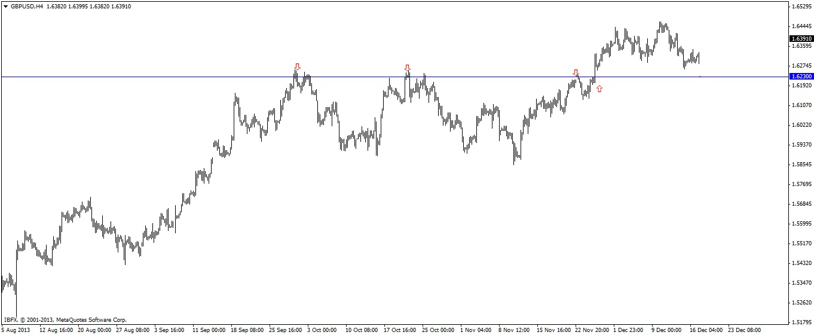
Task: Click the 25 Oct 00:00 time label
Action: click(438, 330)
